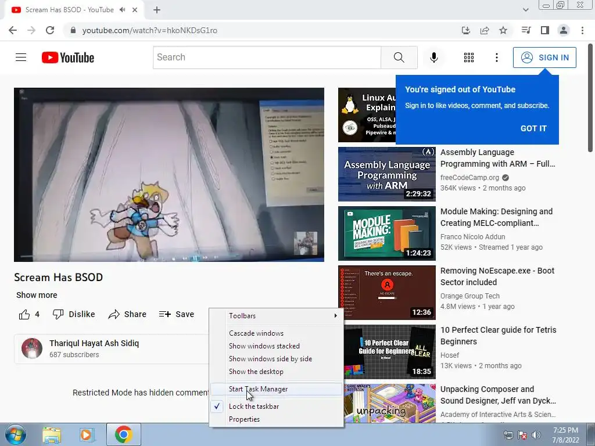Screen dimensions: 595x446
Task: Close the Scream Has BSOD tab
Action: 135,10
